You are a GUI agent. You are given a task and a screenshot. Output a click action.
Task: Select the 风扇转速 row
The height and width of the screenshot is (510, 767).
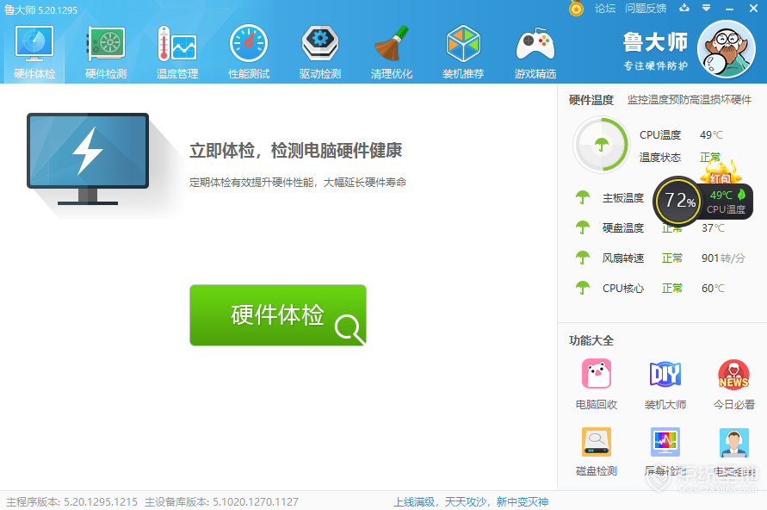click(660, 258)
